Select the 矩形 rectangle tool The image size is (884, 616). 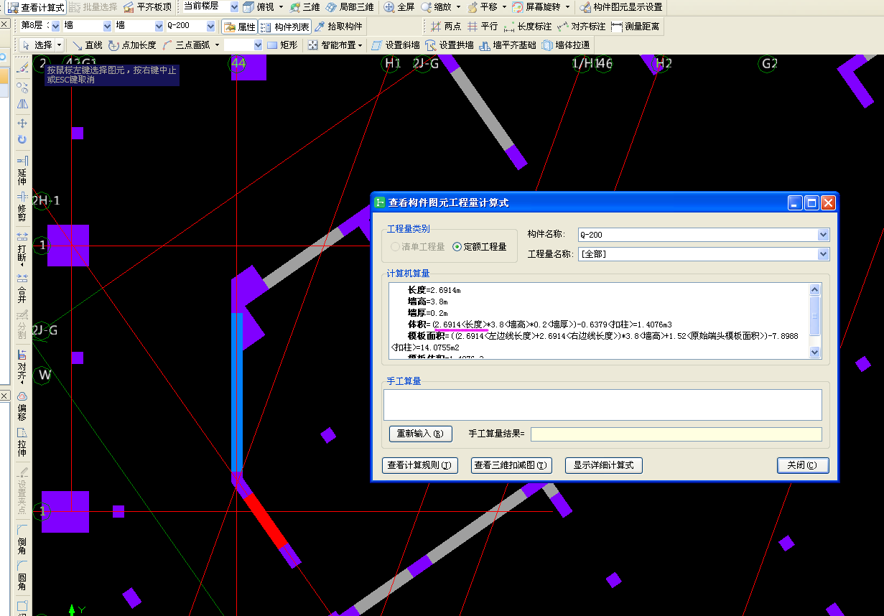click(282, 45)
